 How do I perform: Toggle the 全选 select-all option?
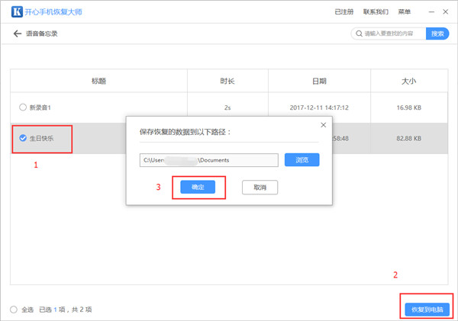15,310
